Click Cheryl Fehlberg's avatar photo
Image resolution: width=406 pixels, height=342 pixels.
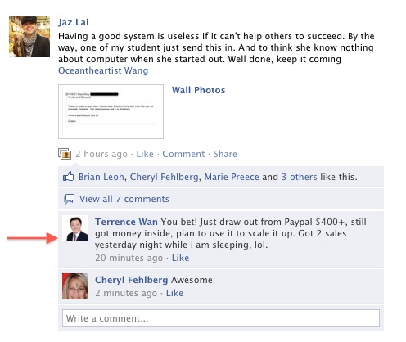[x=75, y=286]
